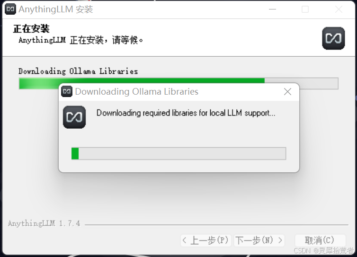357x257 pixels.
Task: Close the AnythingLLM installer window
Action: [x=339, y=9]
